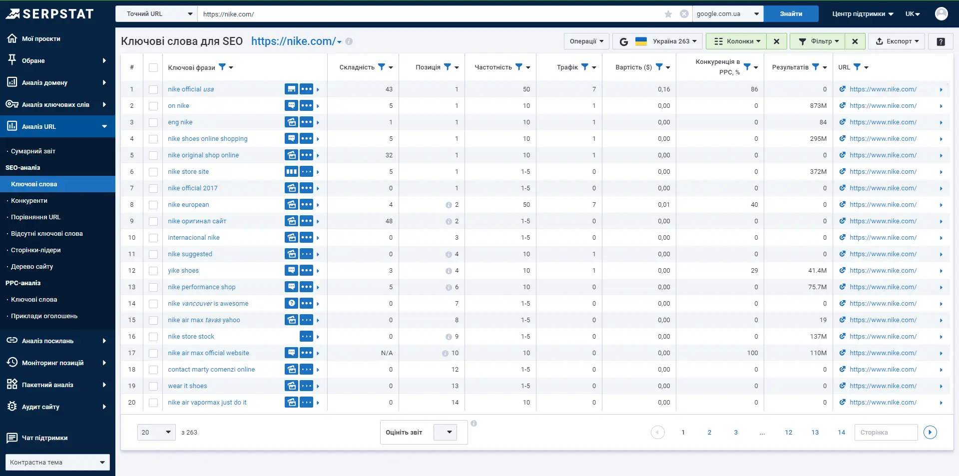Filter the Трафік column
The height and width of the screenshot is (476, 959).
585,67
